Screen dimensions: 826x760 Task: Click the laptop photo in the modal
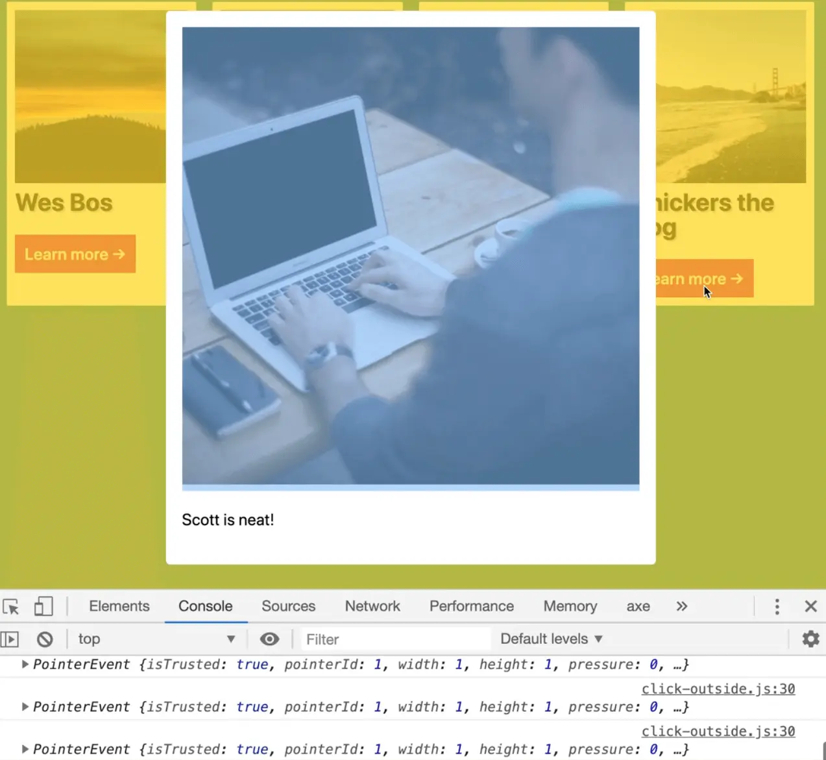(x=410, y=256)
